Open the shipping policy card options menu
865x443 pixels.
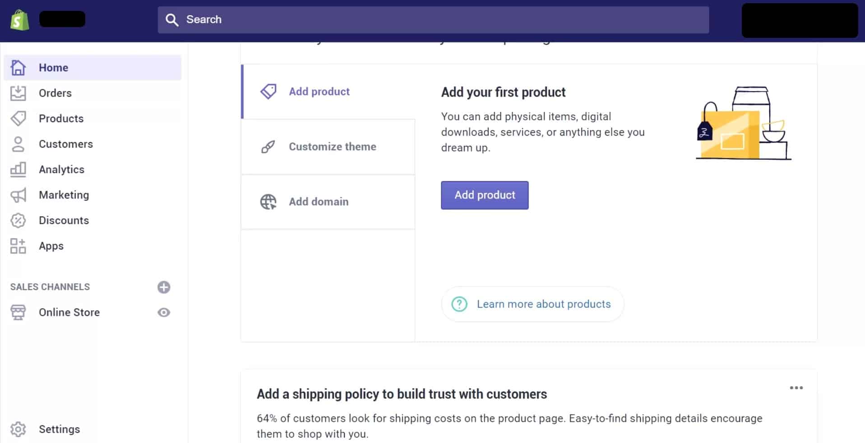pos(796,388)
